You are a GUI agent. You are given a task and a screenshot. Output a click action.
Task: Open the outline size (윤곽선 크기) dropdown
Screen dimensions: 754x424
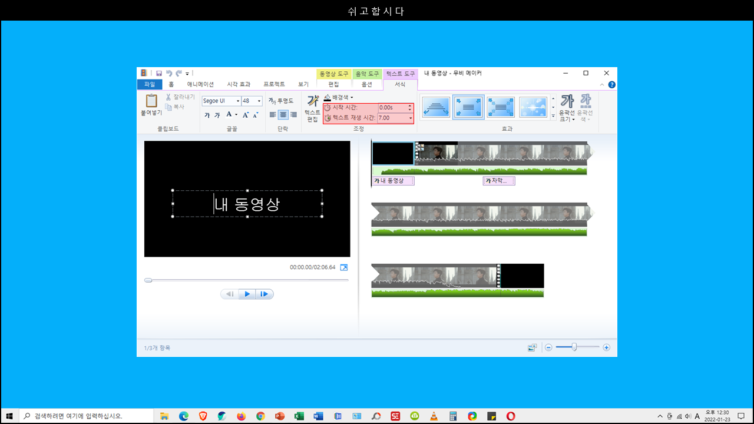(x=567, y=108)
